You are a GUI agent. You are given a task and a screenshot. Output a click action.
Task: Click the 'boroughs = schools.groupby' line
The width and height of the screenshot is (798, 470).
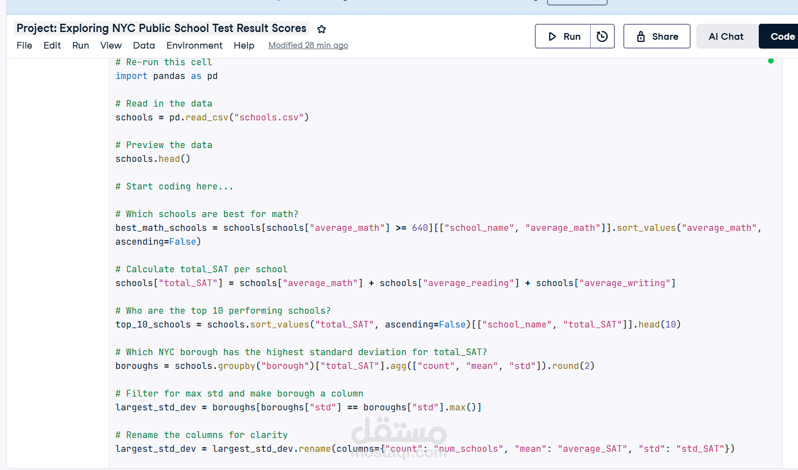355,366
